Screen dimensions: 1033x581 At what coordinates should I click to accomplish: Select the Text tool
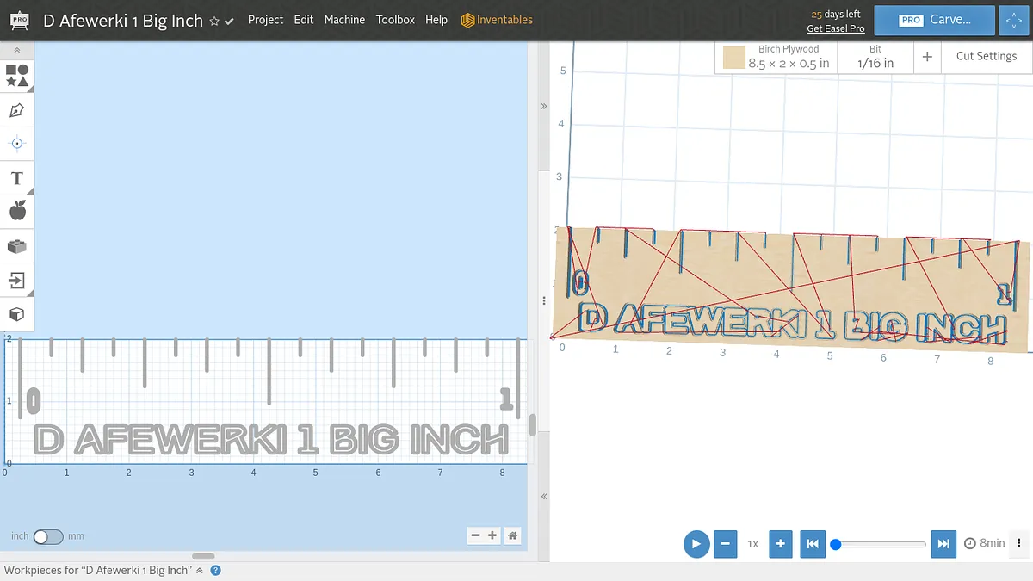(16, 178)
